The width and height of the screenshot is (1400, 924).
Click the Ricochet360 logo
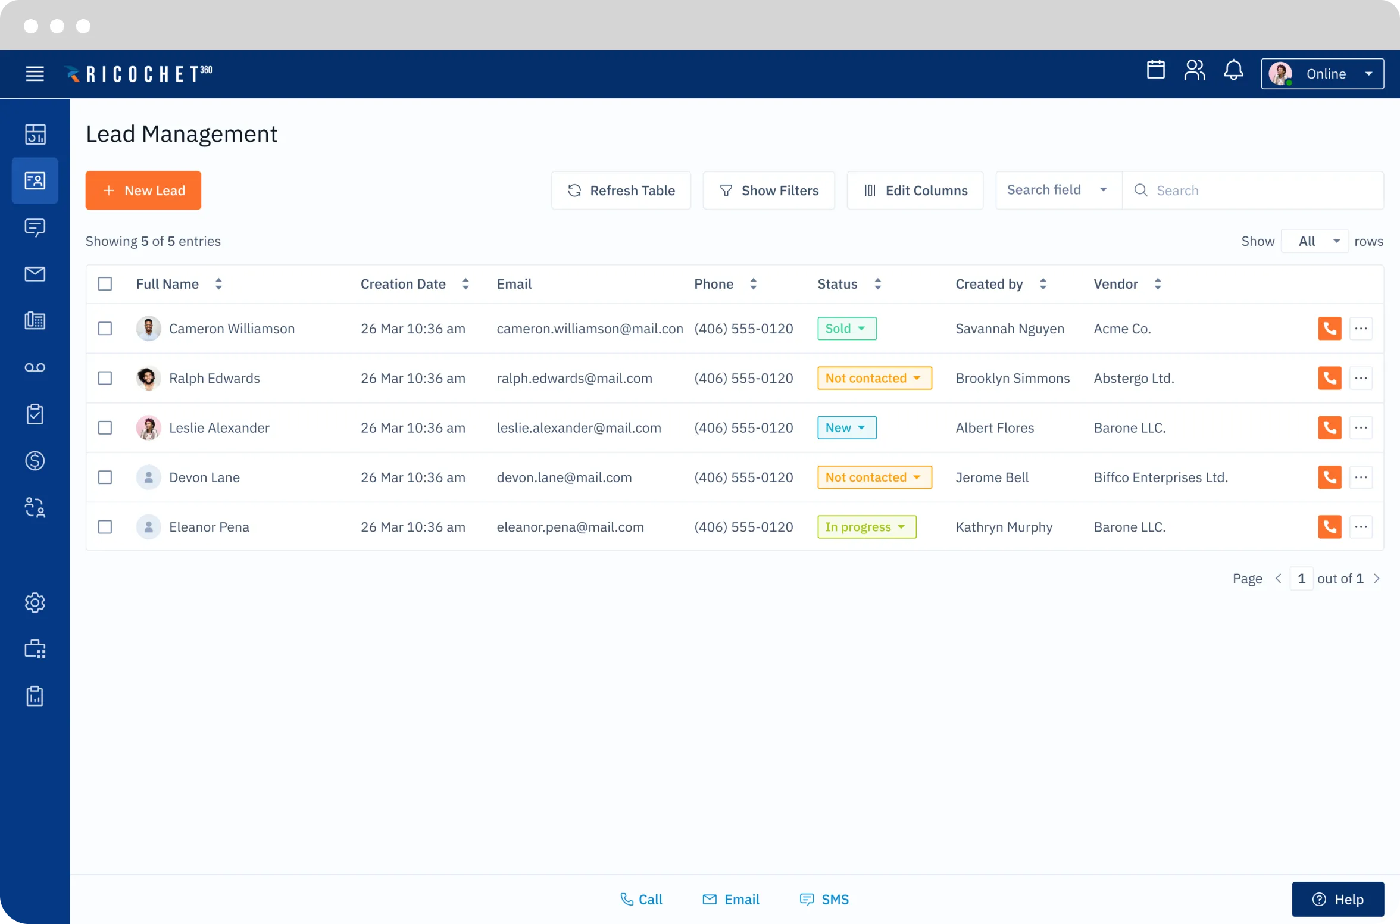tap(138, 74)
